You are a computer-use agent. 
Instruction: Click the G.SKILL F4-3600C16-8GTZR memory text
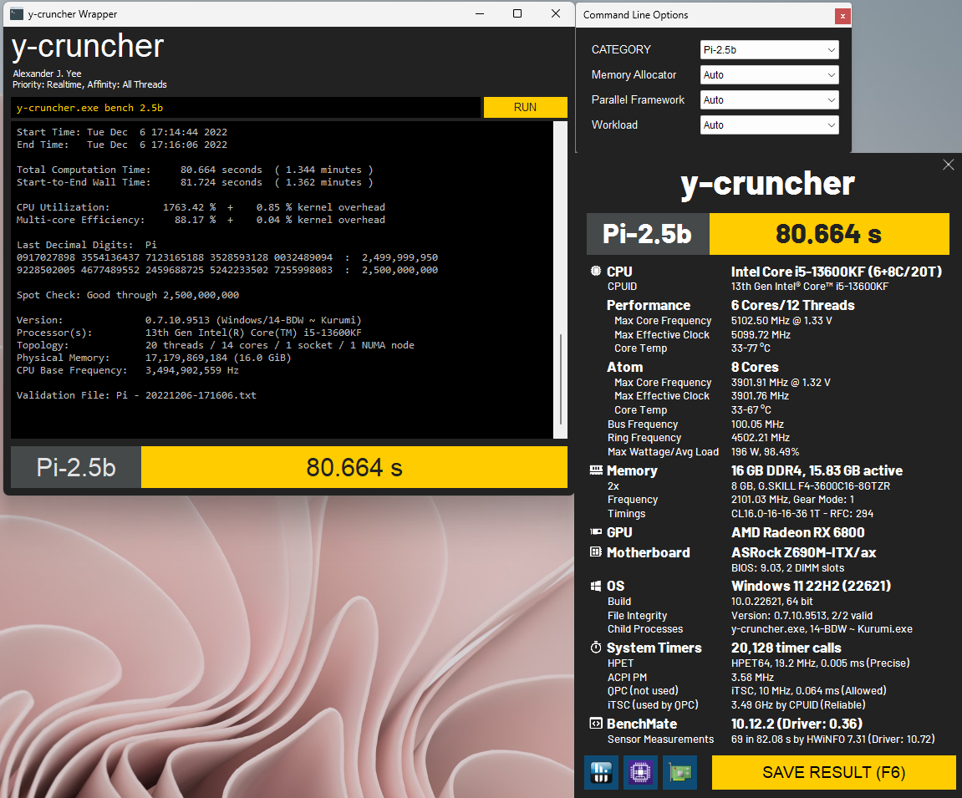click(811, 485)
